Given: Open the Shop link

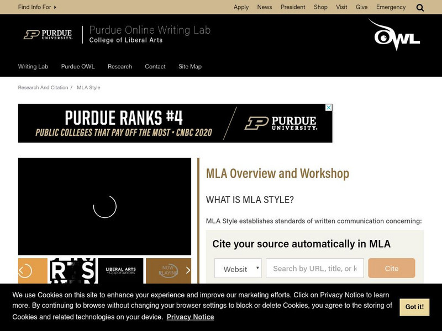Looking at the screenshot, I should point(320,7).
